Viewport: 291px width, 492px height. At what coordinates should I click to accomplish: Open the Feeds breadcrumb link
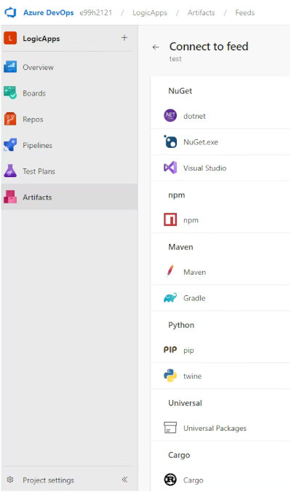pos(244,12)
